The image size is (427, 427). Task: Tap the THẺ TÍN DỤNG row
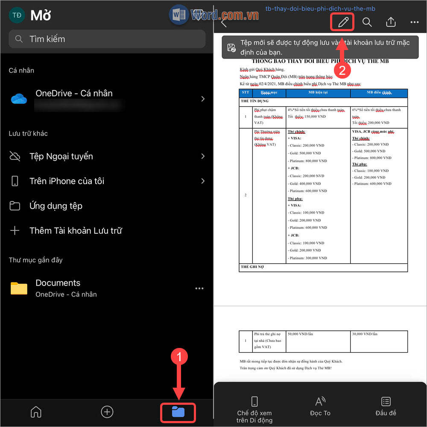[x=323, y=101]
